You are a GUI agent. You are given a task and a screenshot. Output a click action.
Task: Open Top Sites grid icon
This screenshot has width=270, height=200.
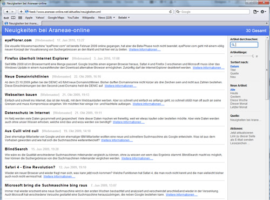click(20, 18)
